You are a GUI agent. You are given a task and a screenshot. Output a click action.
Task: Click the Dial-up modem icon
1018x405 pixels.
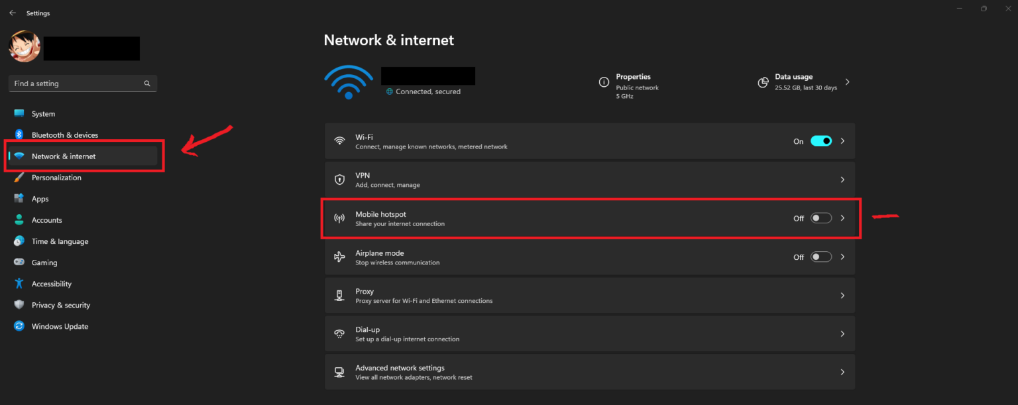coord(340,333)
